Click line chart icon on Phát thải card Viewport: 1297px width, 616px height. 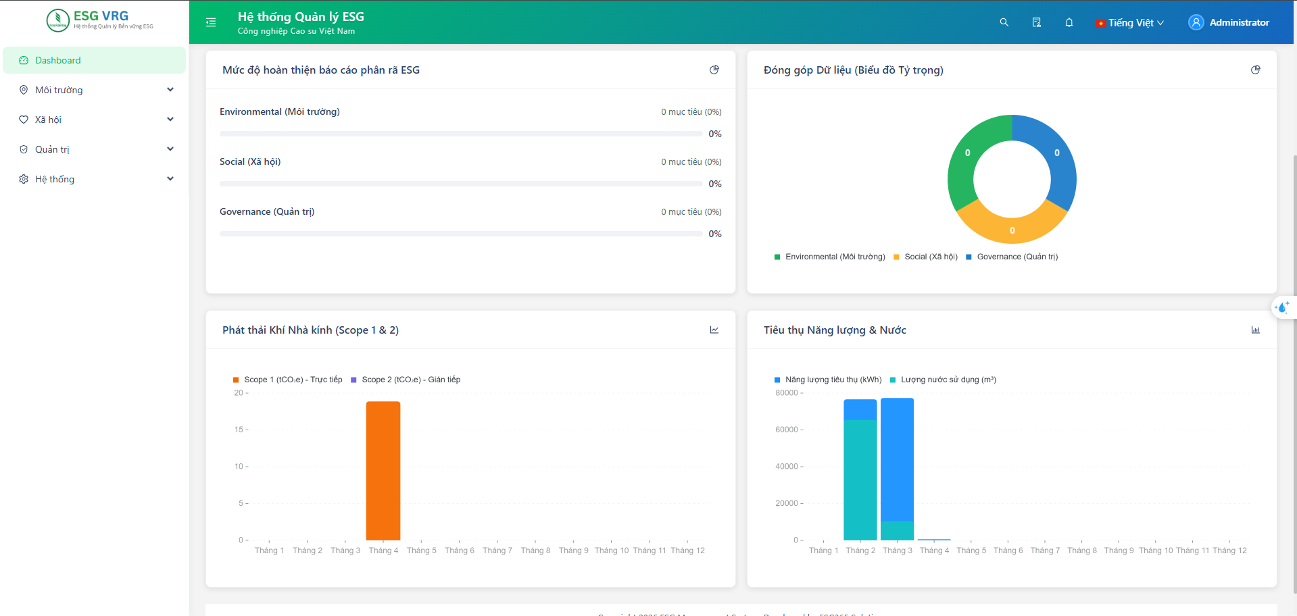[714, 330]
